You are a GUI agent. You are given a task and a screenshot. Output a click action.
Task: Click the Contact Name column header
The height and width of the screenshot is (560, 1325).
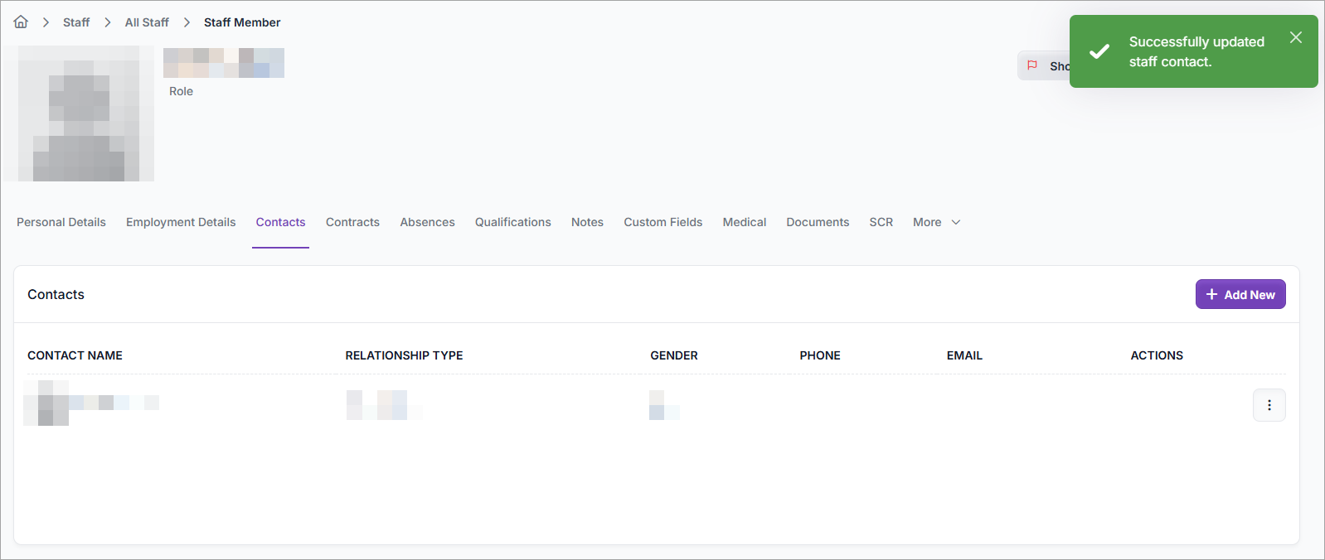pyautogui.click(x=75, y=355)
